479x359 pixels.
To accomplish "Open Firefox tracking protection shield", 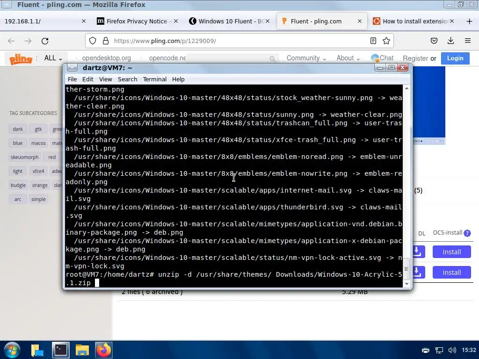I will click(93, 41).
